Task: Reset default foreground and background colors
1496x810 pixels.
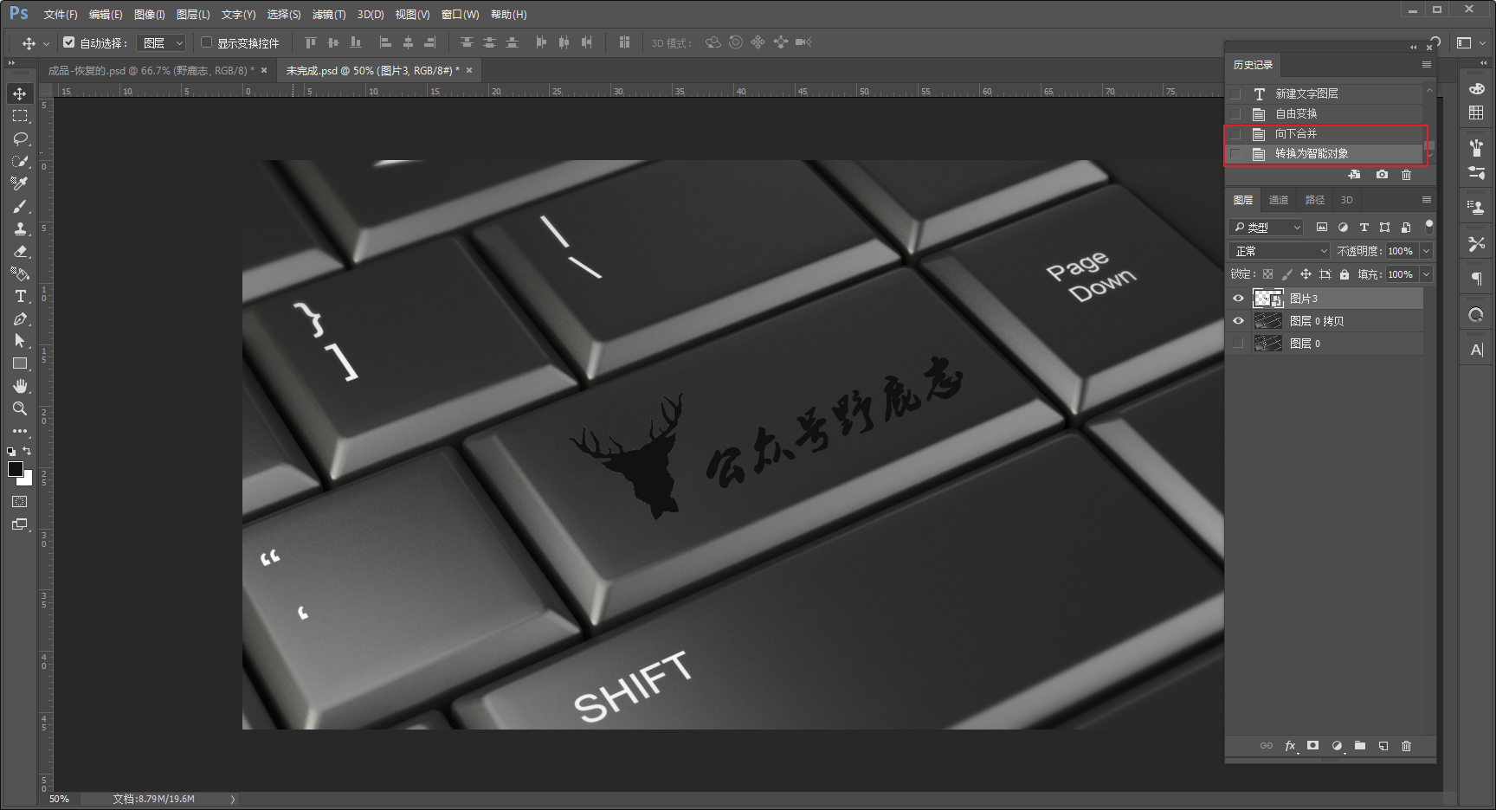Action: pyautogui.click(x=11, y=451)
